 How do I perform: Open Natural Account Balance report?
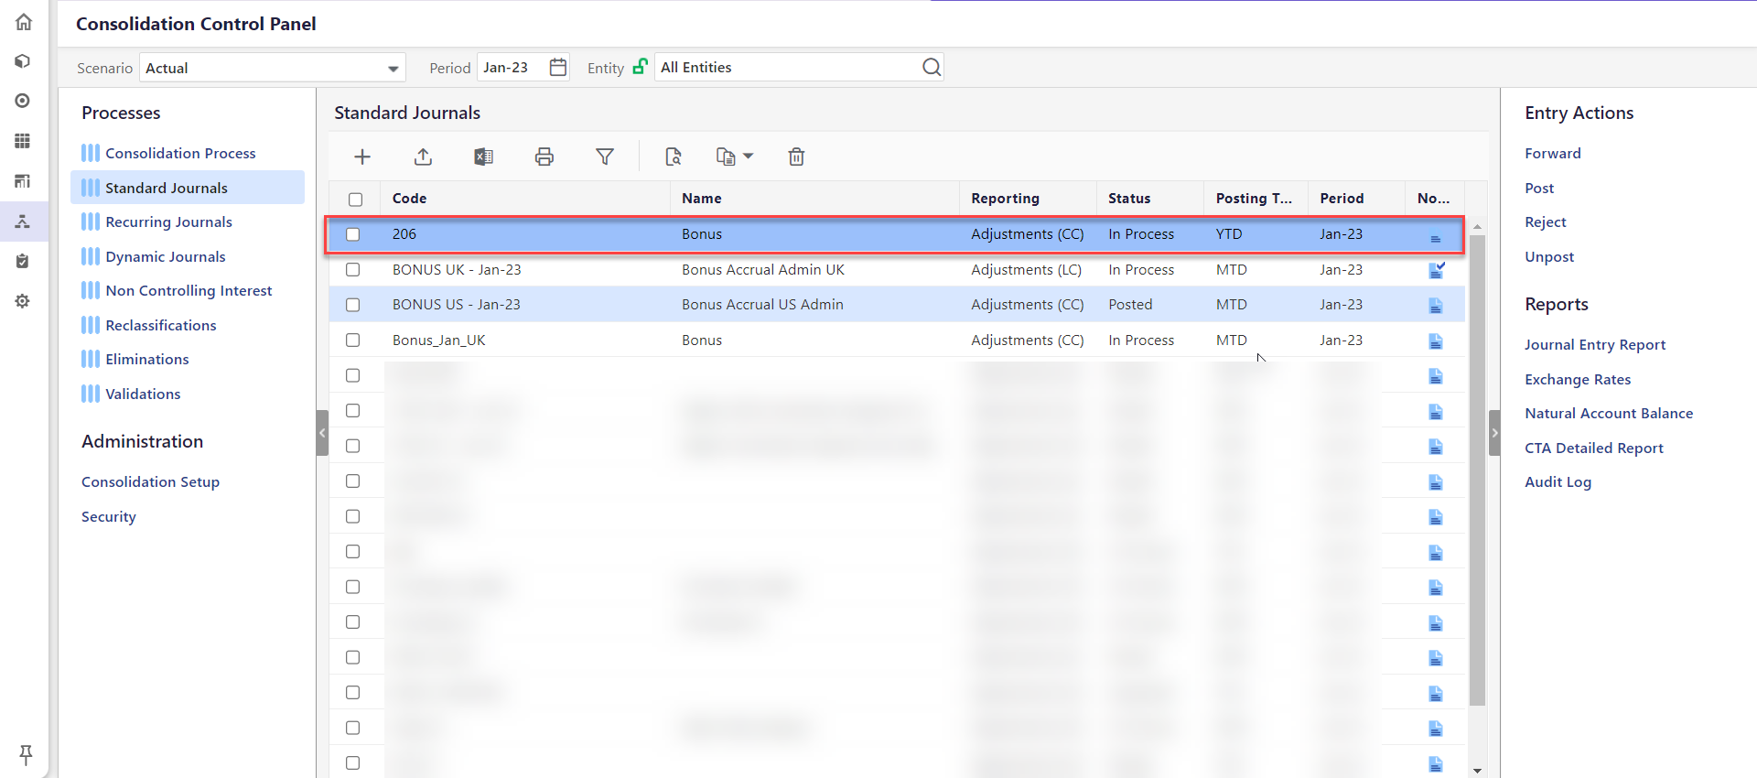point(1609,413)
